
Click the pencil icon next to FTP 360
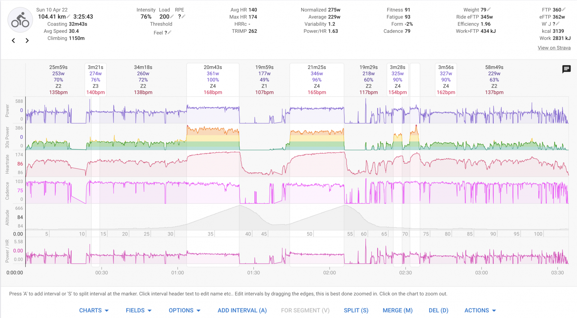(x=564, y=10)
